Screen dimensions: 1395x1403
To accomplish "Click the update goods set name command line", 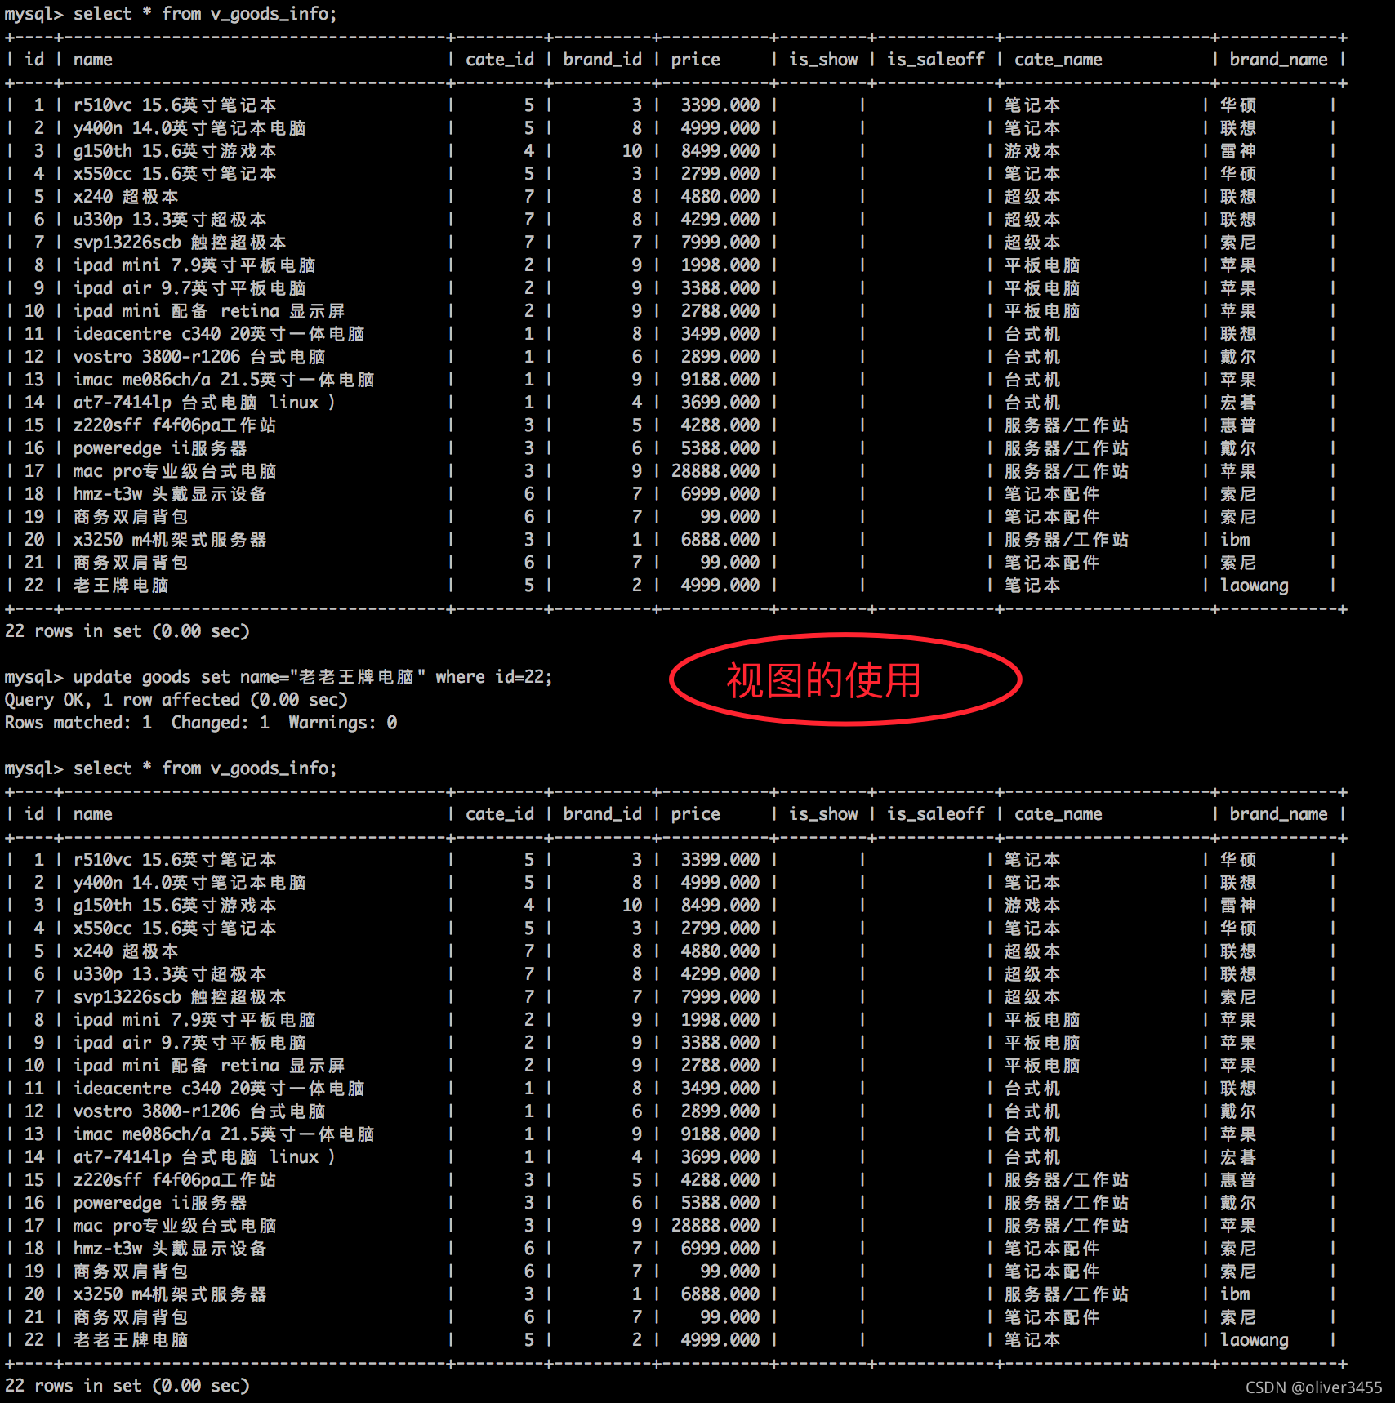I will (x=279, y=677).
